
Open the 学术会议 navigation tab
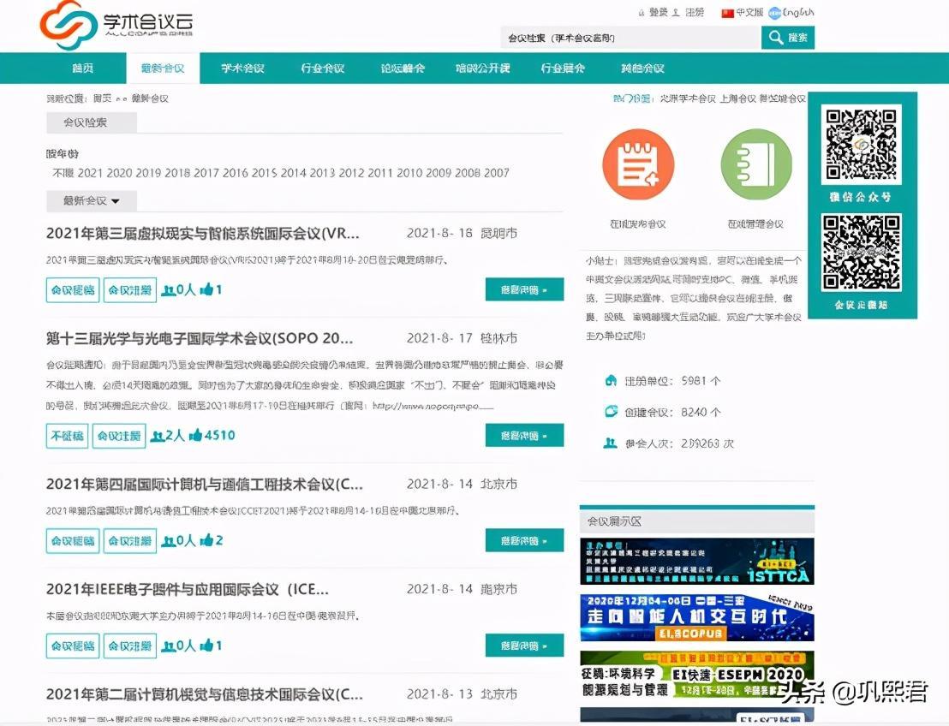coord(242,68)
